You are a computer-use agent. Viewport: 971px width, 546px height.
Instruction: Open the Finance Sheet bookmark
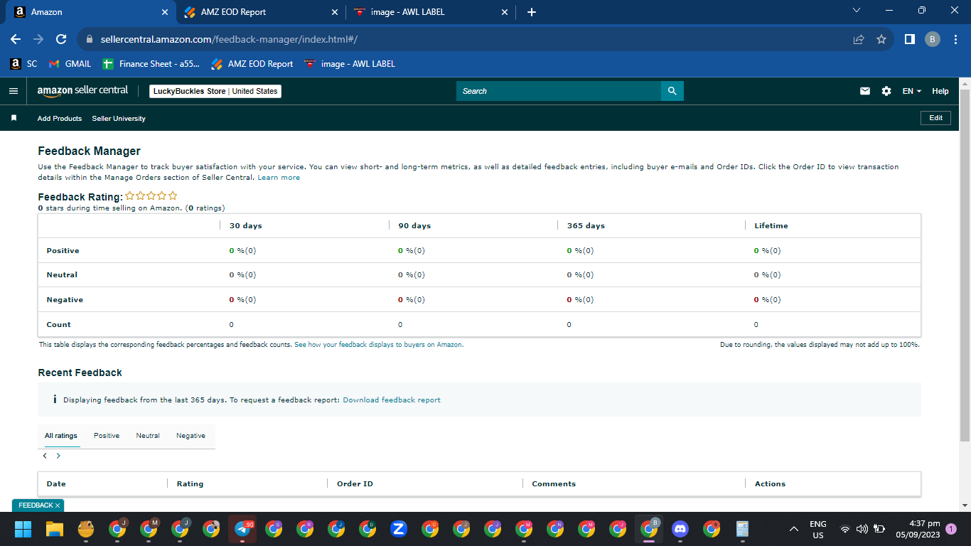tap(151, 64)
